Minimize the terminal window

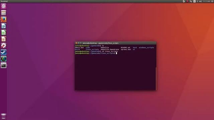[79, 43]
